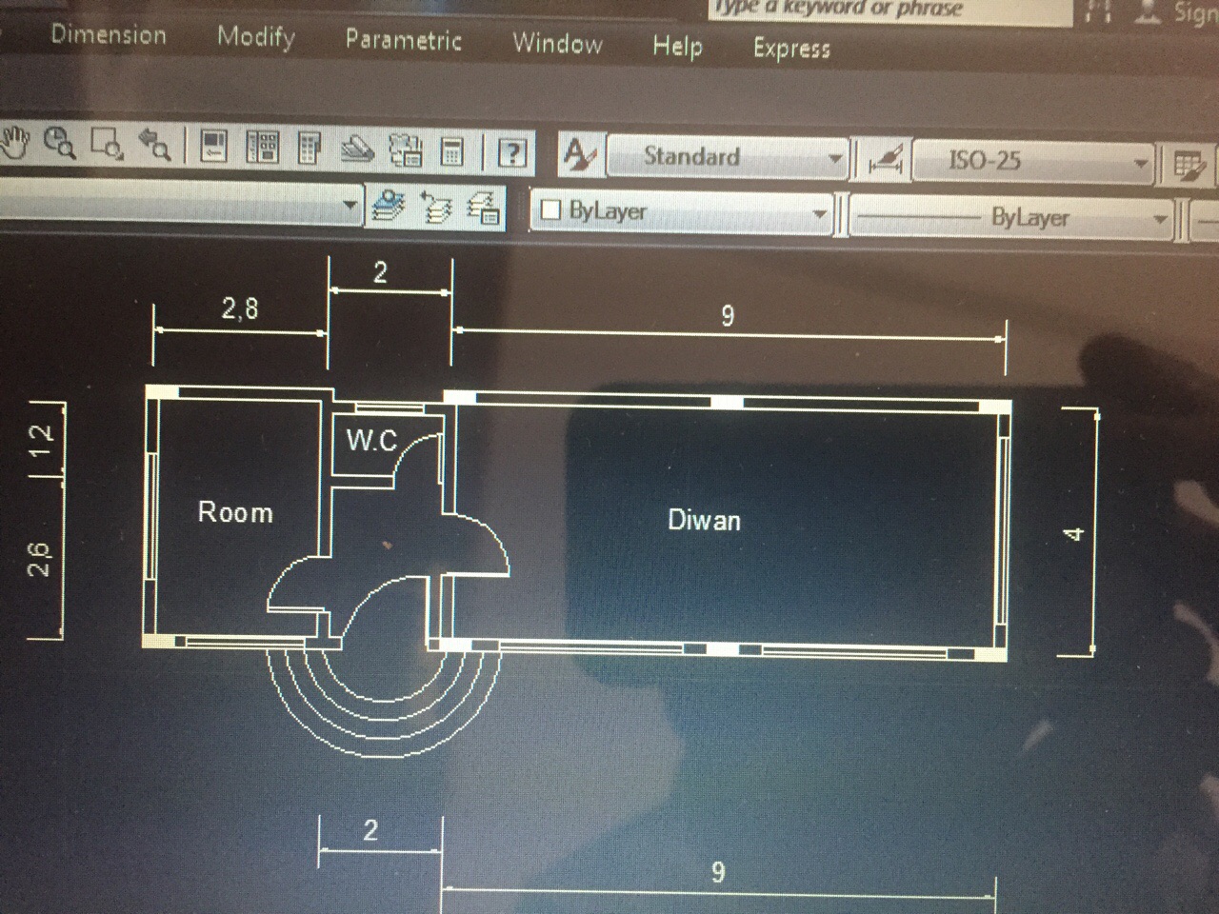Open Tool Palettes window icon
The image size is (1219, 914).
(310, 149)
